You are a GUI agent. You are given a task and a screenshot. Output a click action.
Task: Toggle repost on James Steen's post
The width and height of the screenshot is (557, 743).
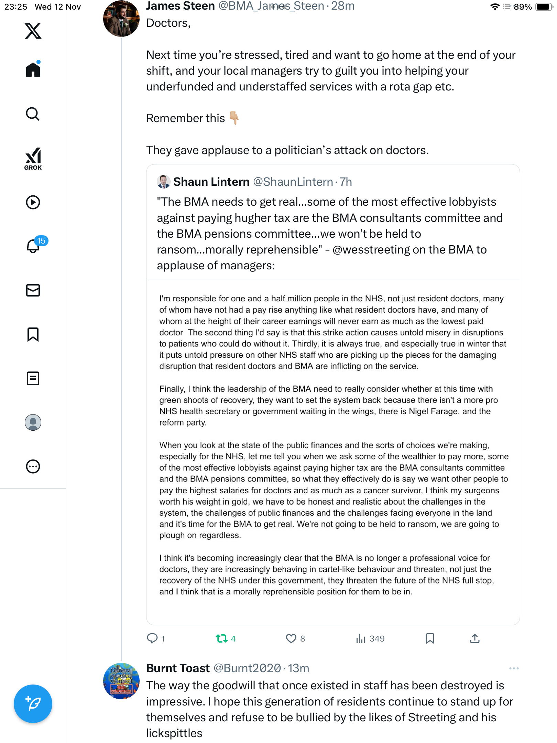pyautogui.click(x=222, y=639)
